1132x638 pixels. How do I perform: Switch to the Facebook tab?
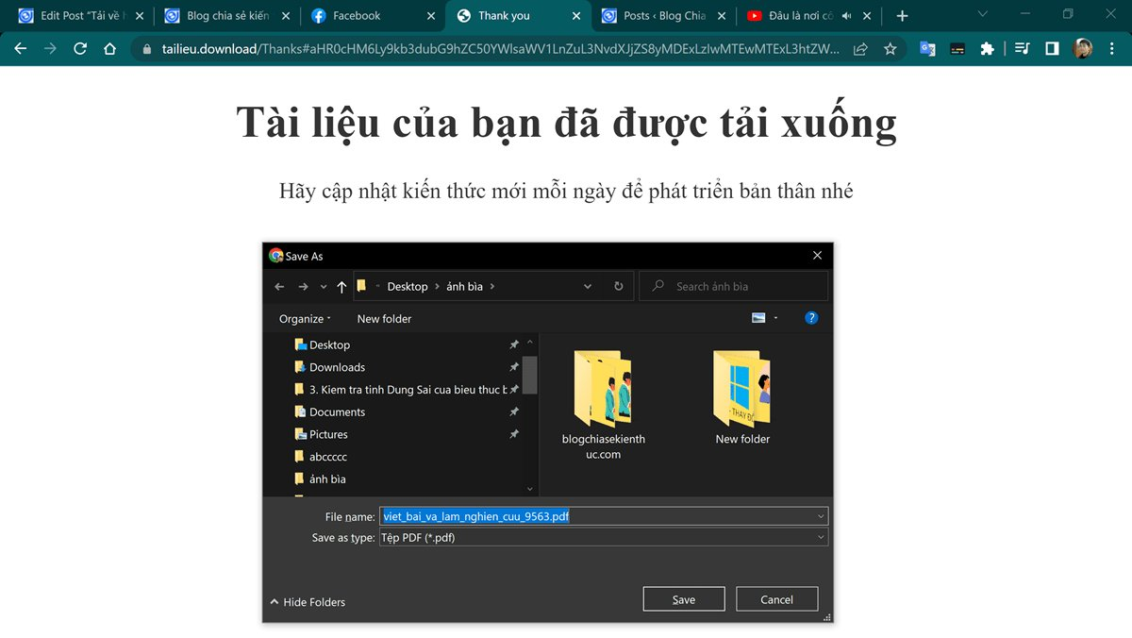click(x=373, y=16)
